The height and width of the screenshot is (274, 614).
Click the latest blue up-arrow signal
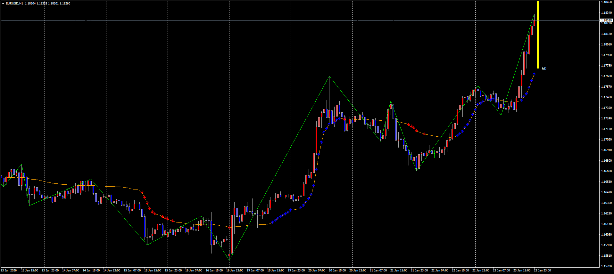pos(534,74)
